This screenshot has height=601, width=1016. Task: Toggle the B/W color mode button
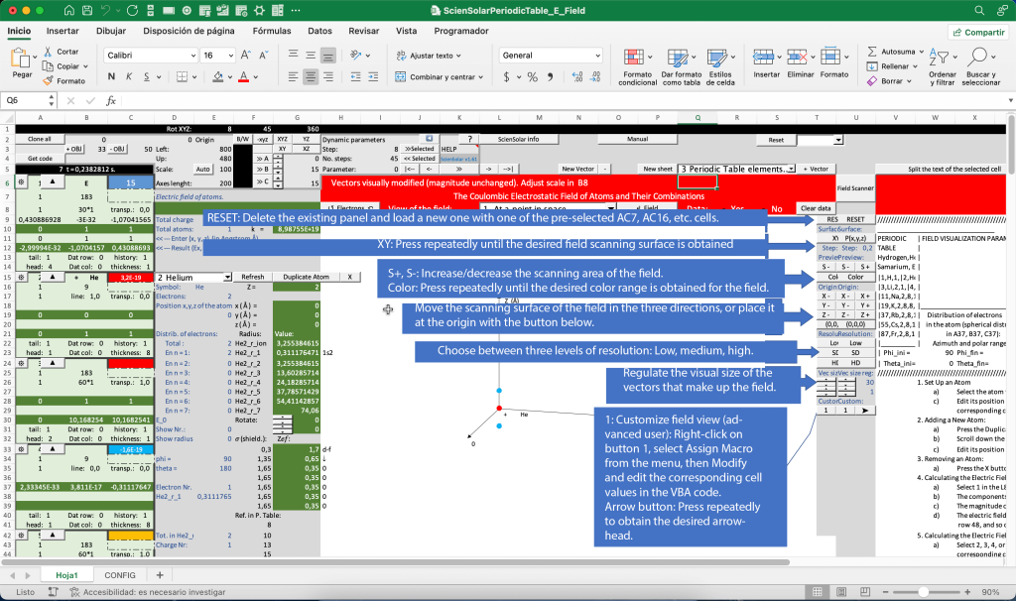(241, 140)
